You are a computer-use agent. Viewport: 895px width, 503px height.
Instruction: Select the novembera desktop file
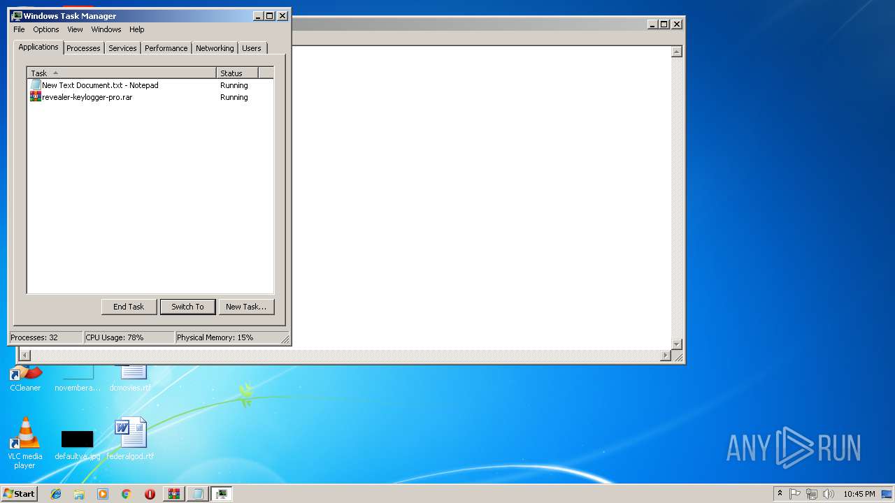click(78, 378)
